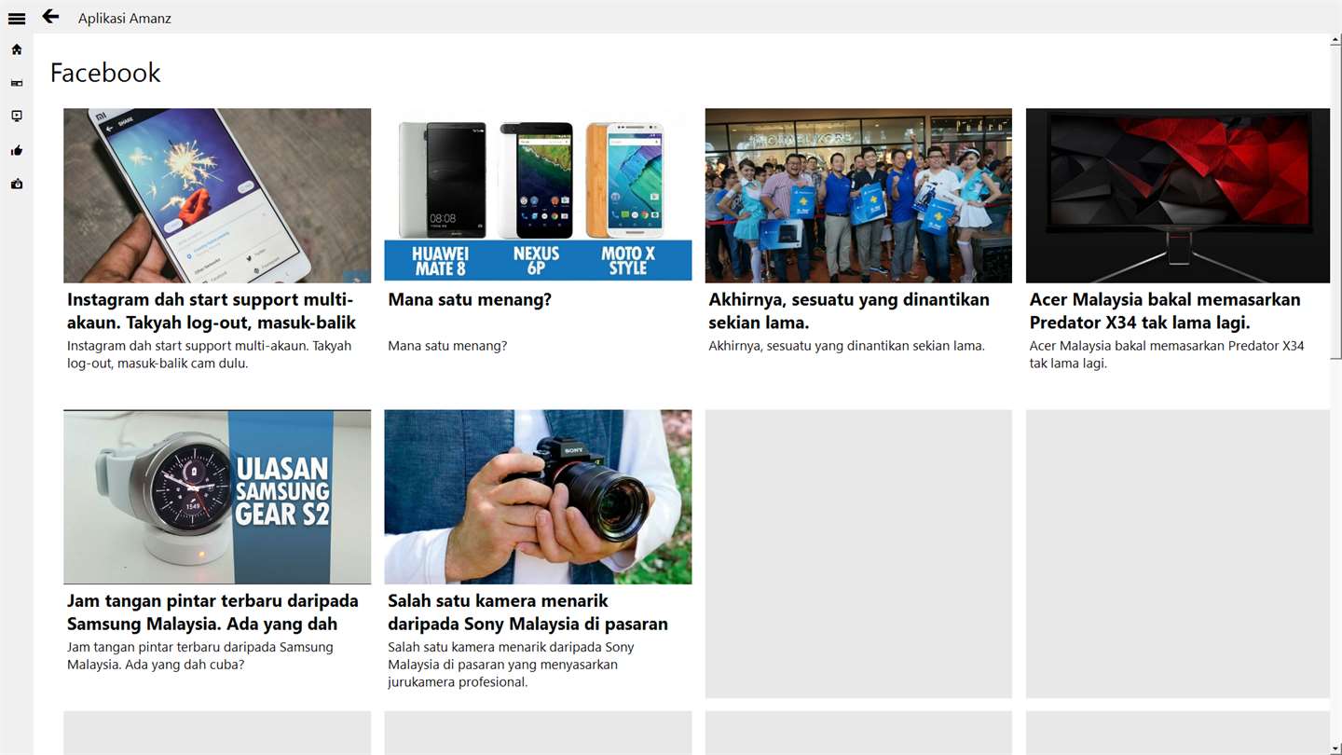Open headline 'Akhirnya, sesuatu yang dinantikan sekian lama.'

point(849,311)
